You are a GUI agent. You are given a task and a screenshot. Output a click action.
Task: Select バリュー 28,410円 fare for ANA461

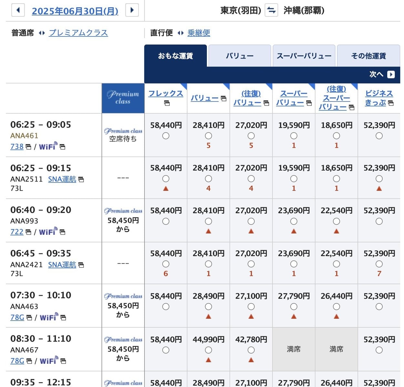(x=208, y=136)
